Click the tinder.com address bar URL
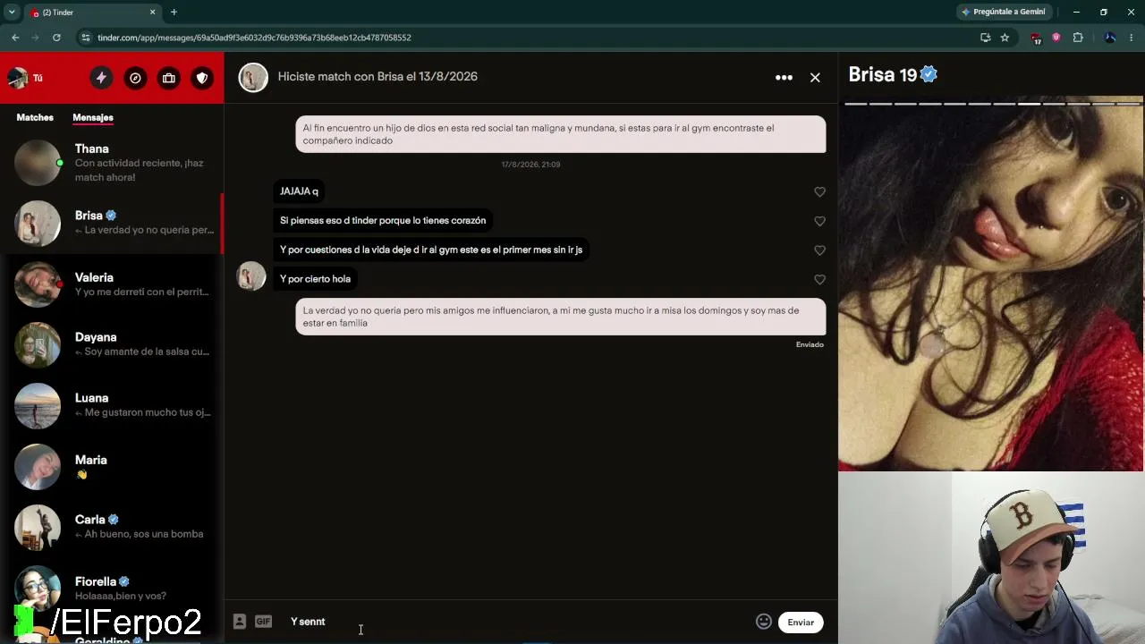The height and width of the screenshot is (644, 1145). [254, 38]
